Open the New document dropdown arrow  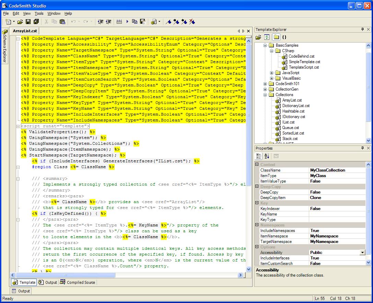pos(14,22)
